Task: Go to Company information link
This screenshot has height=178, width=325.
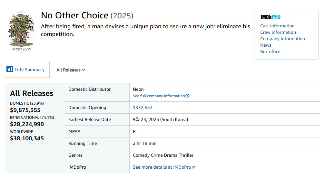Action: [282, 39]
